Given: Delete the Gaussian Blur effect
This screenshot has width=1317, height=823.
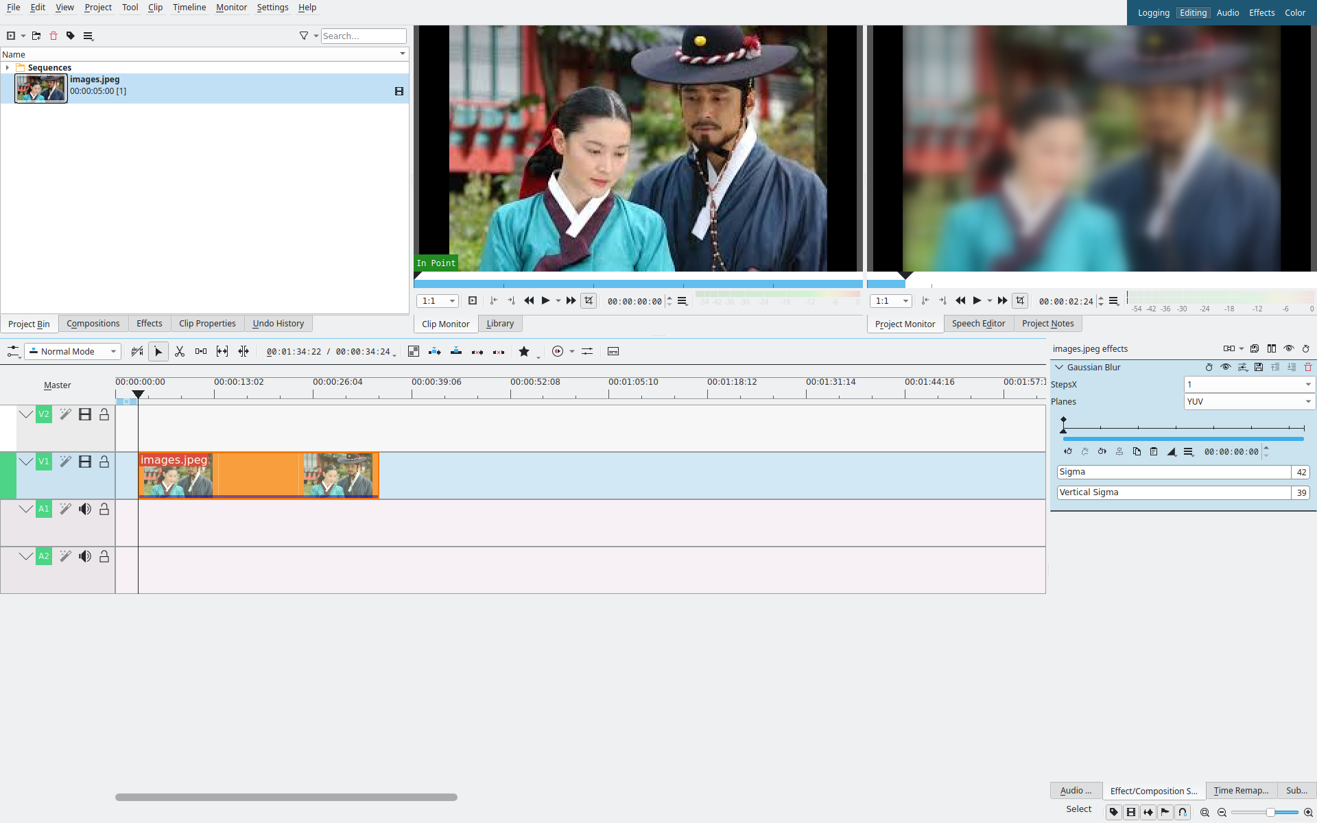Looking at the screenshot, I should 1308,368.
